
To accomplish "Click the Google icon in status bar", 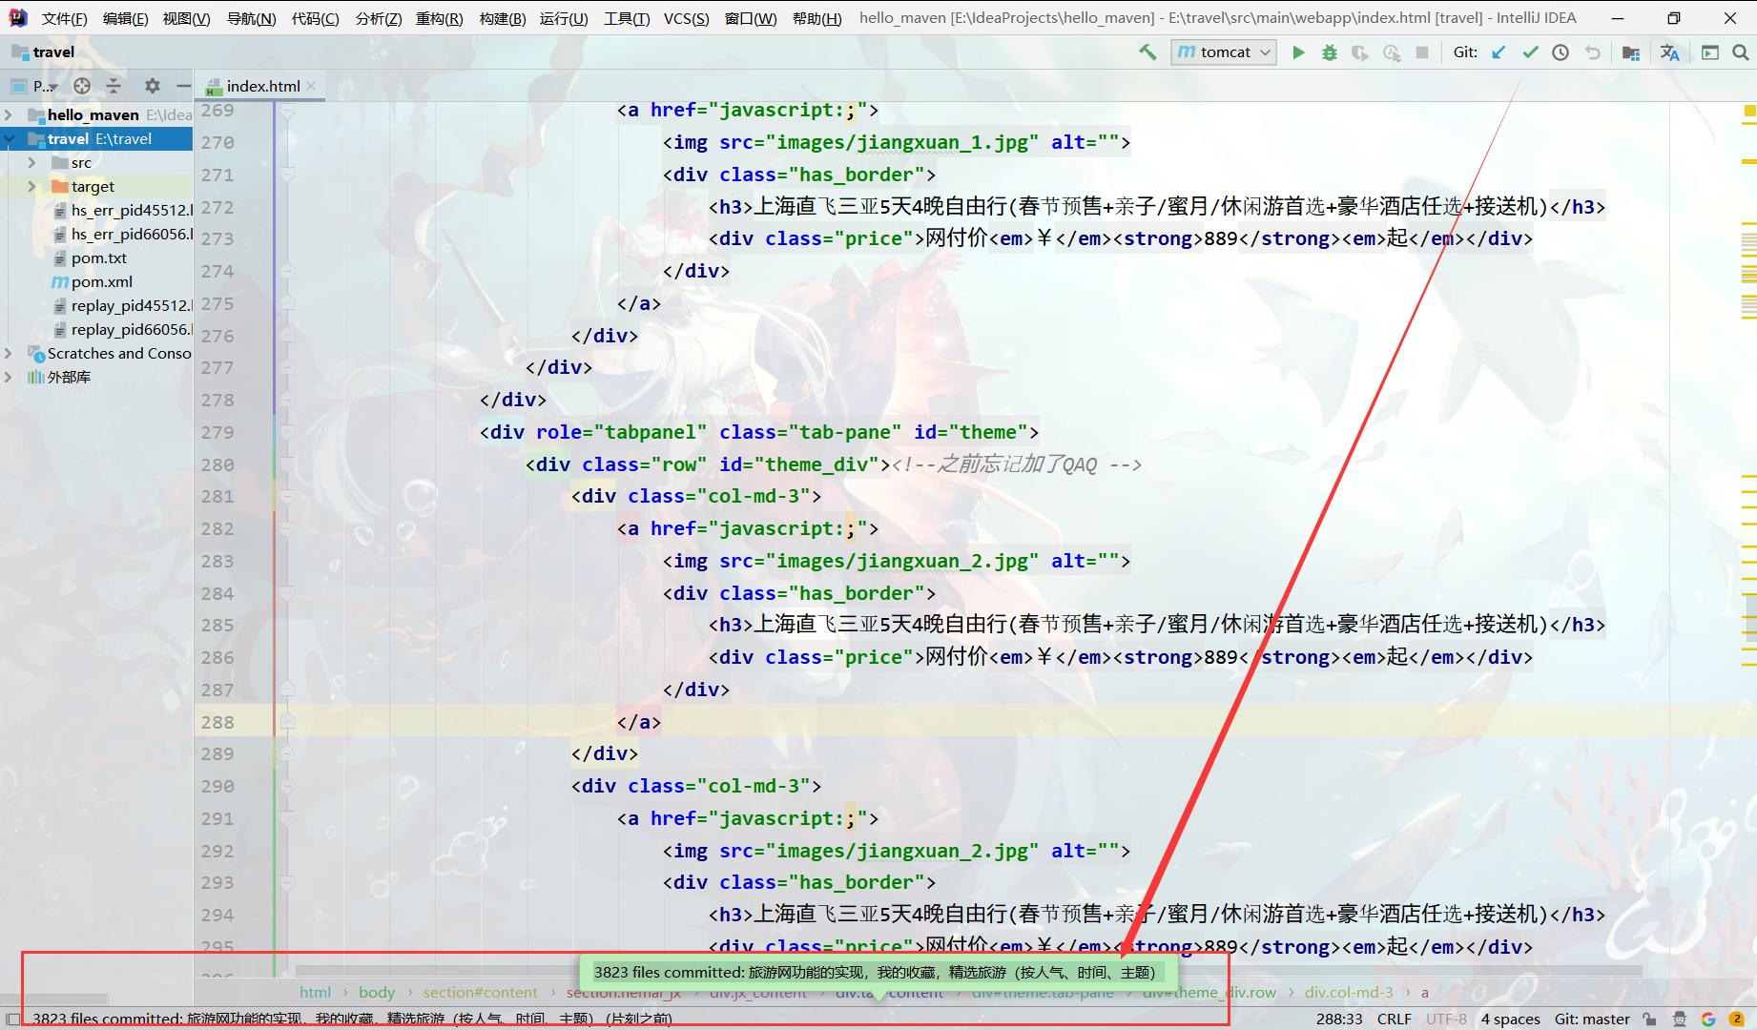I will (x=1708, y=1019).
